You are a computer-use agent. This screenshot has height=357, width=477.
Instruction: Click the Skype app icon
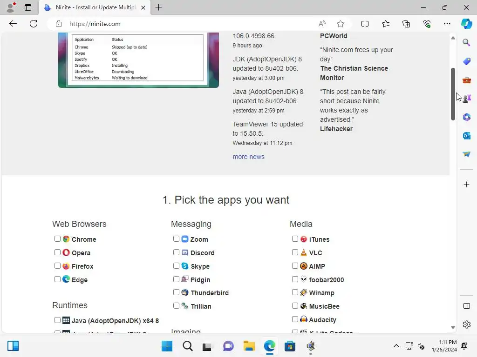pyautogui.click(x=185, y=266)
